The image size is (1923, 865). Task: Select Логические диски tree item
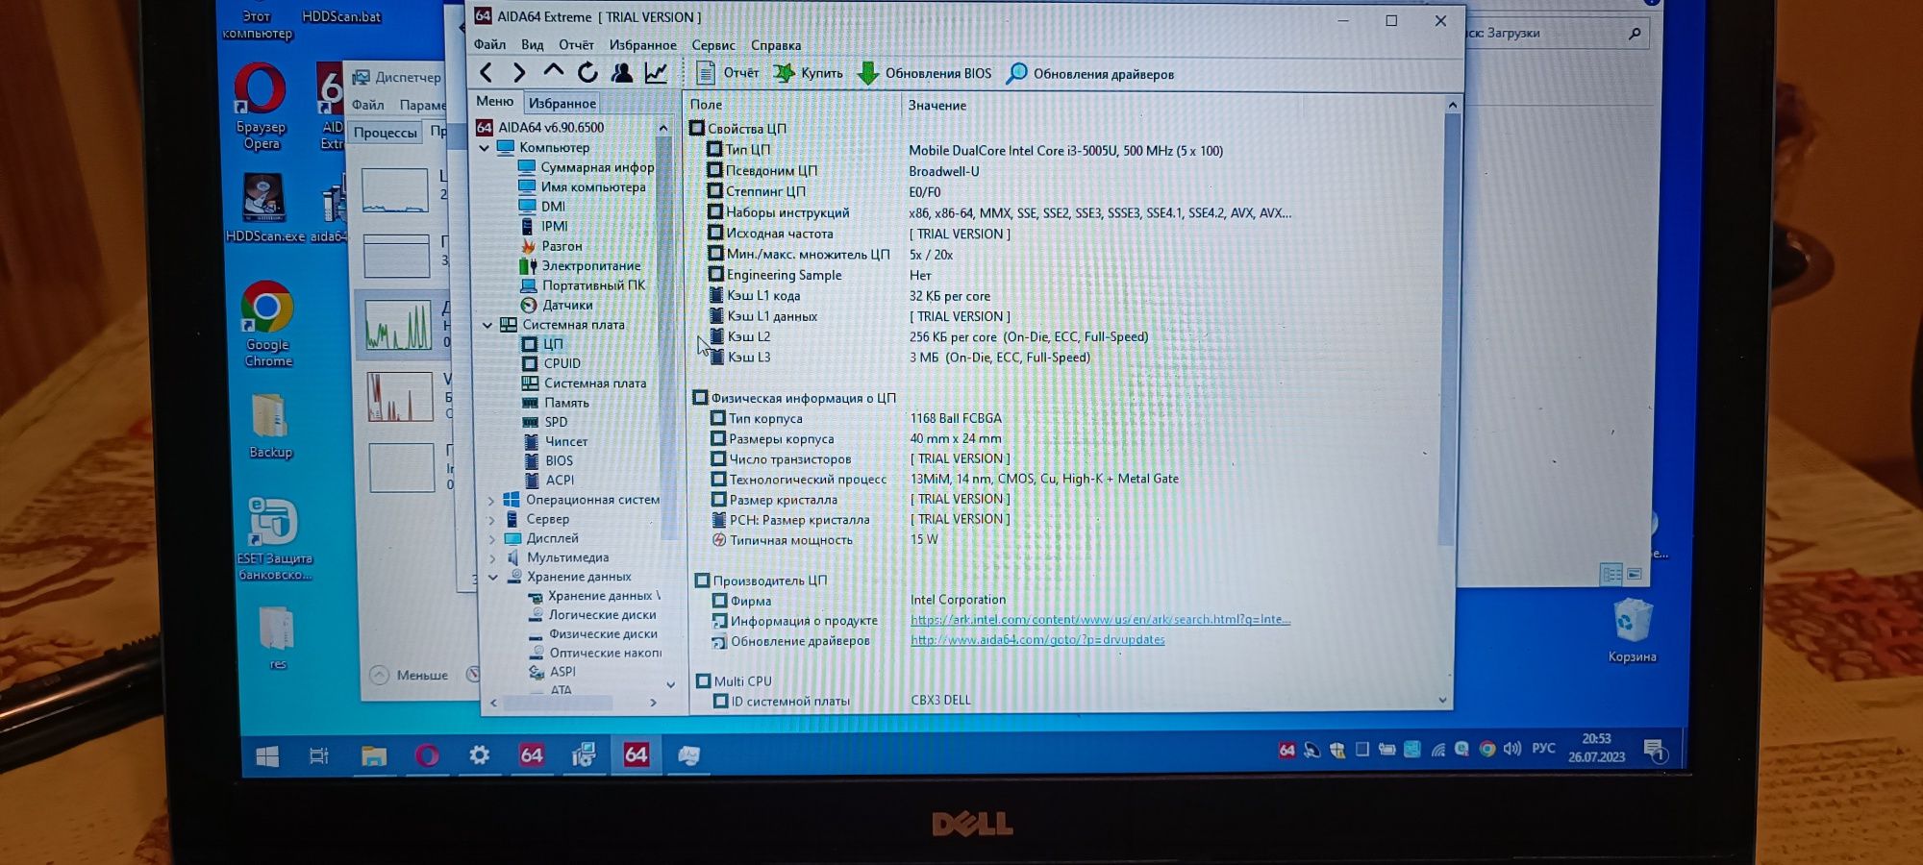(592, 615)
